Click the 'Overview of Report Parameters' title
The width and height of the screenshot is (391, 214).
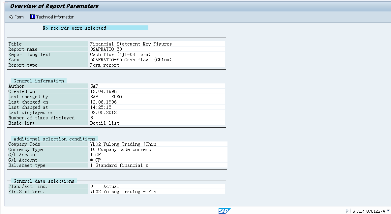point(54,6)
